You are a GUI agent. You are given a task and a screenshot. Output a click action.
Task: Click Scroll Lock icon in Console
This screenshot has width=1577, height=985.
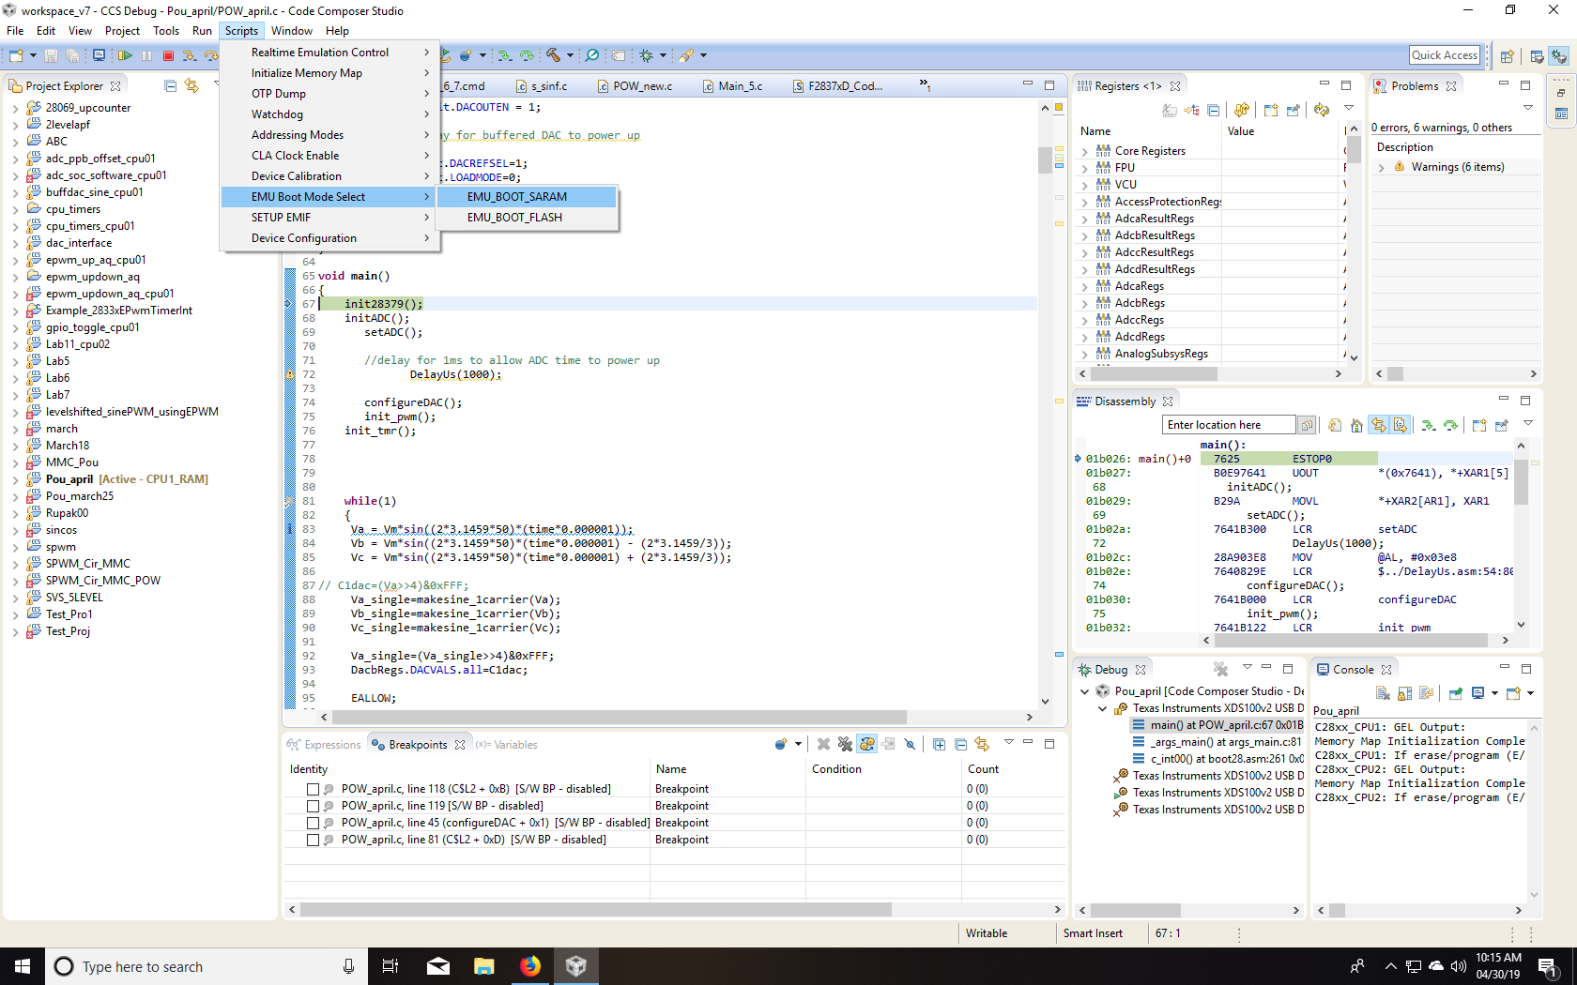click(x=1404, y=693)
